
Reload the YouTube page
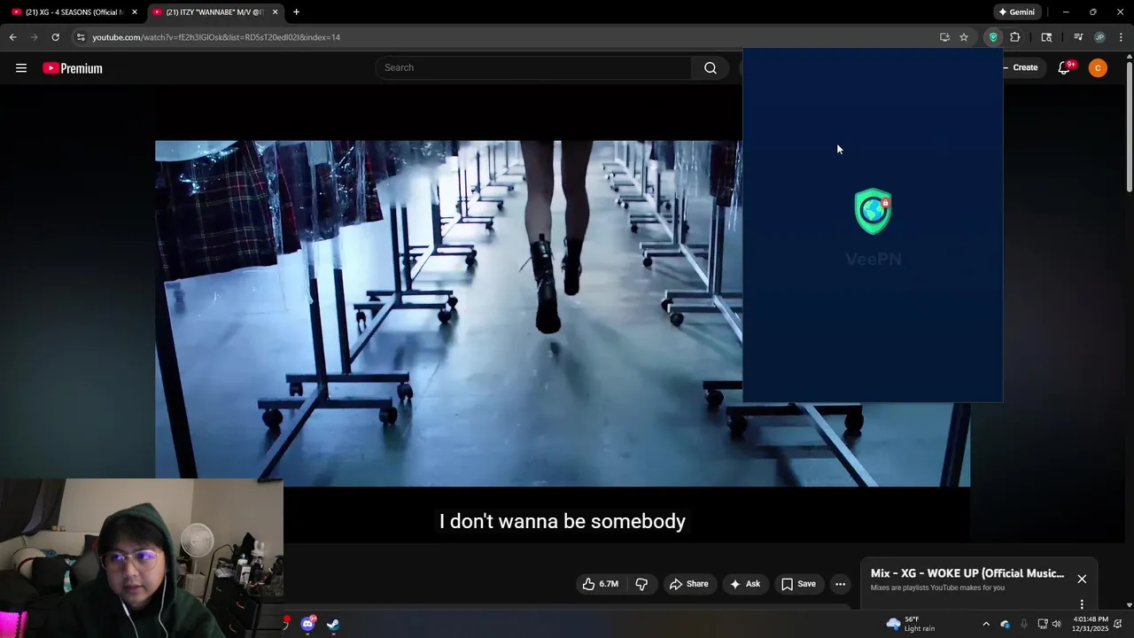tap(55, 37)
